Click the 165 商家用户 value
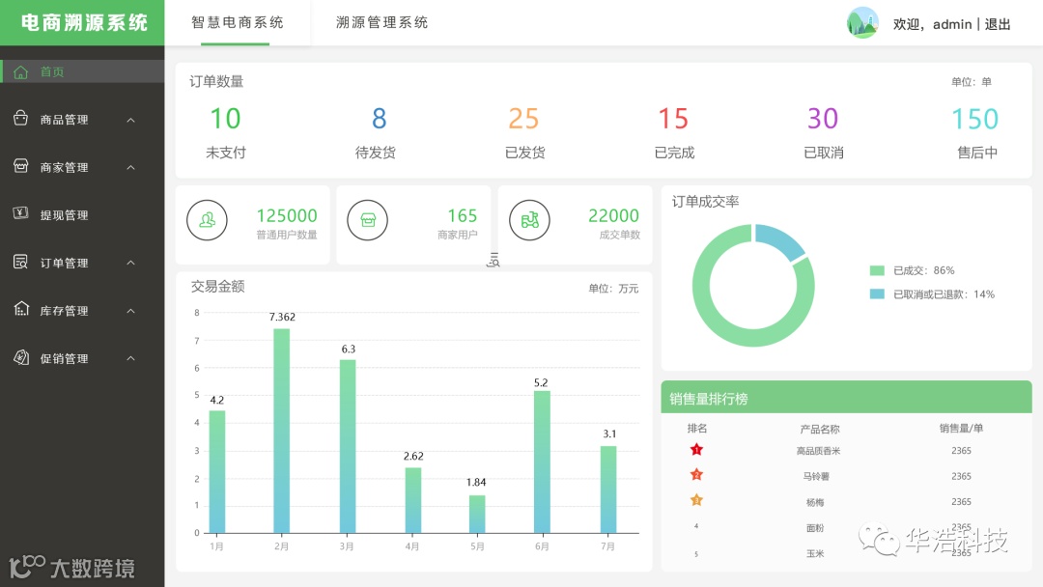 pos(463,215)
